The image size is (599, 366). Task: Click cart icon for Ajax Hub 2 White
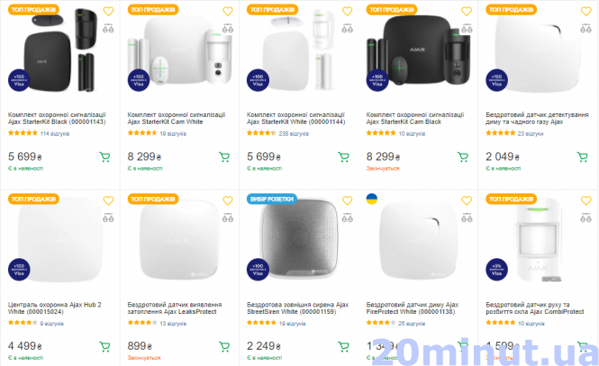pos(104,346)
